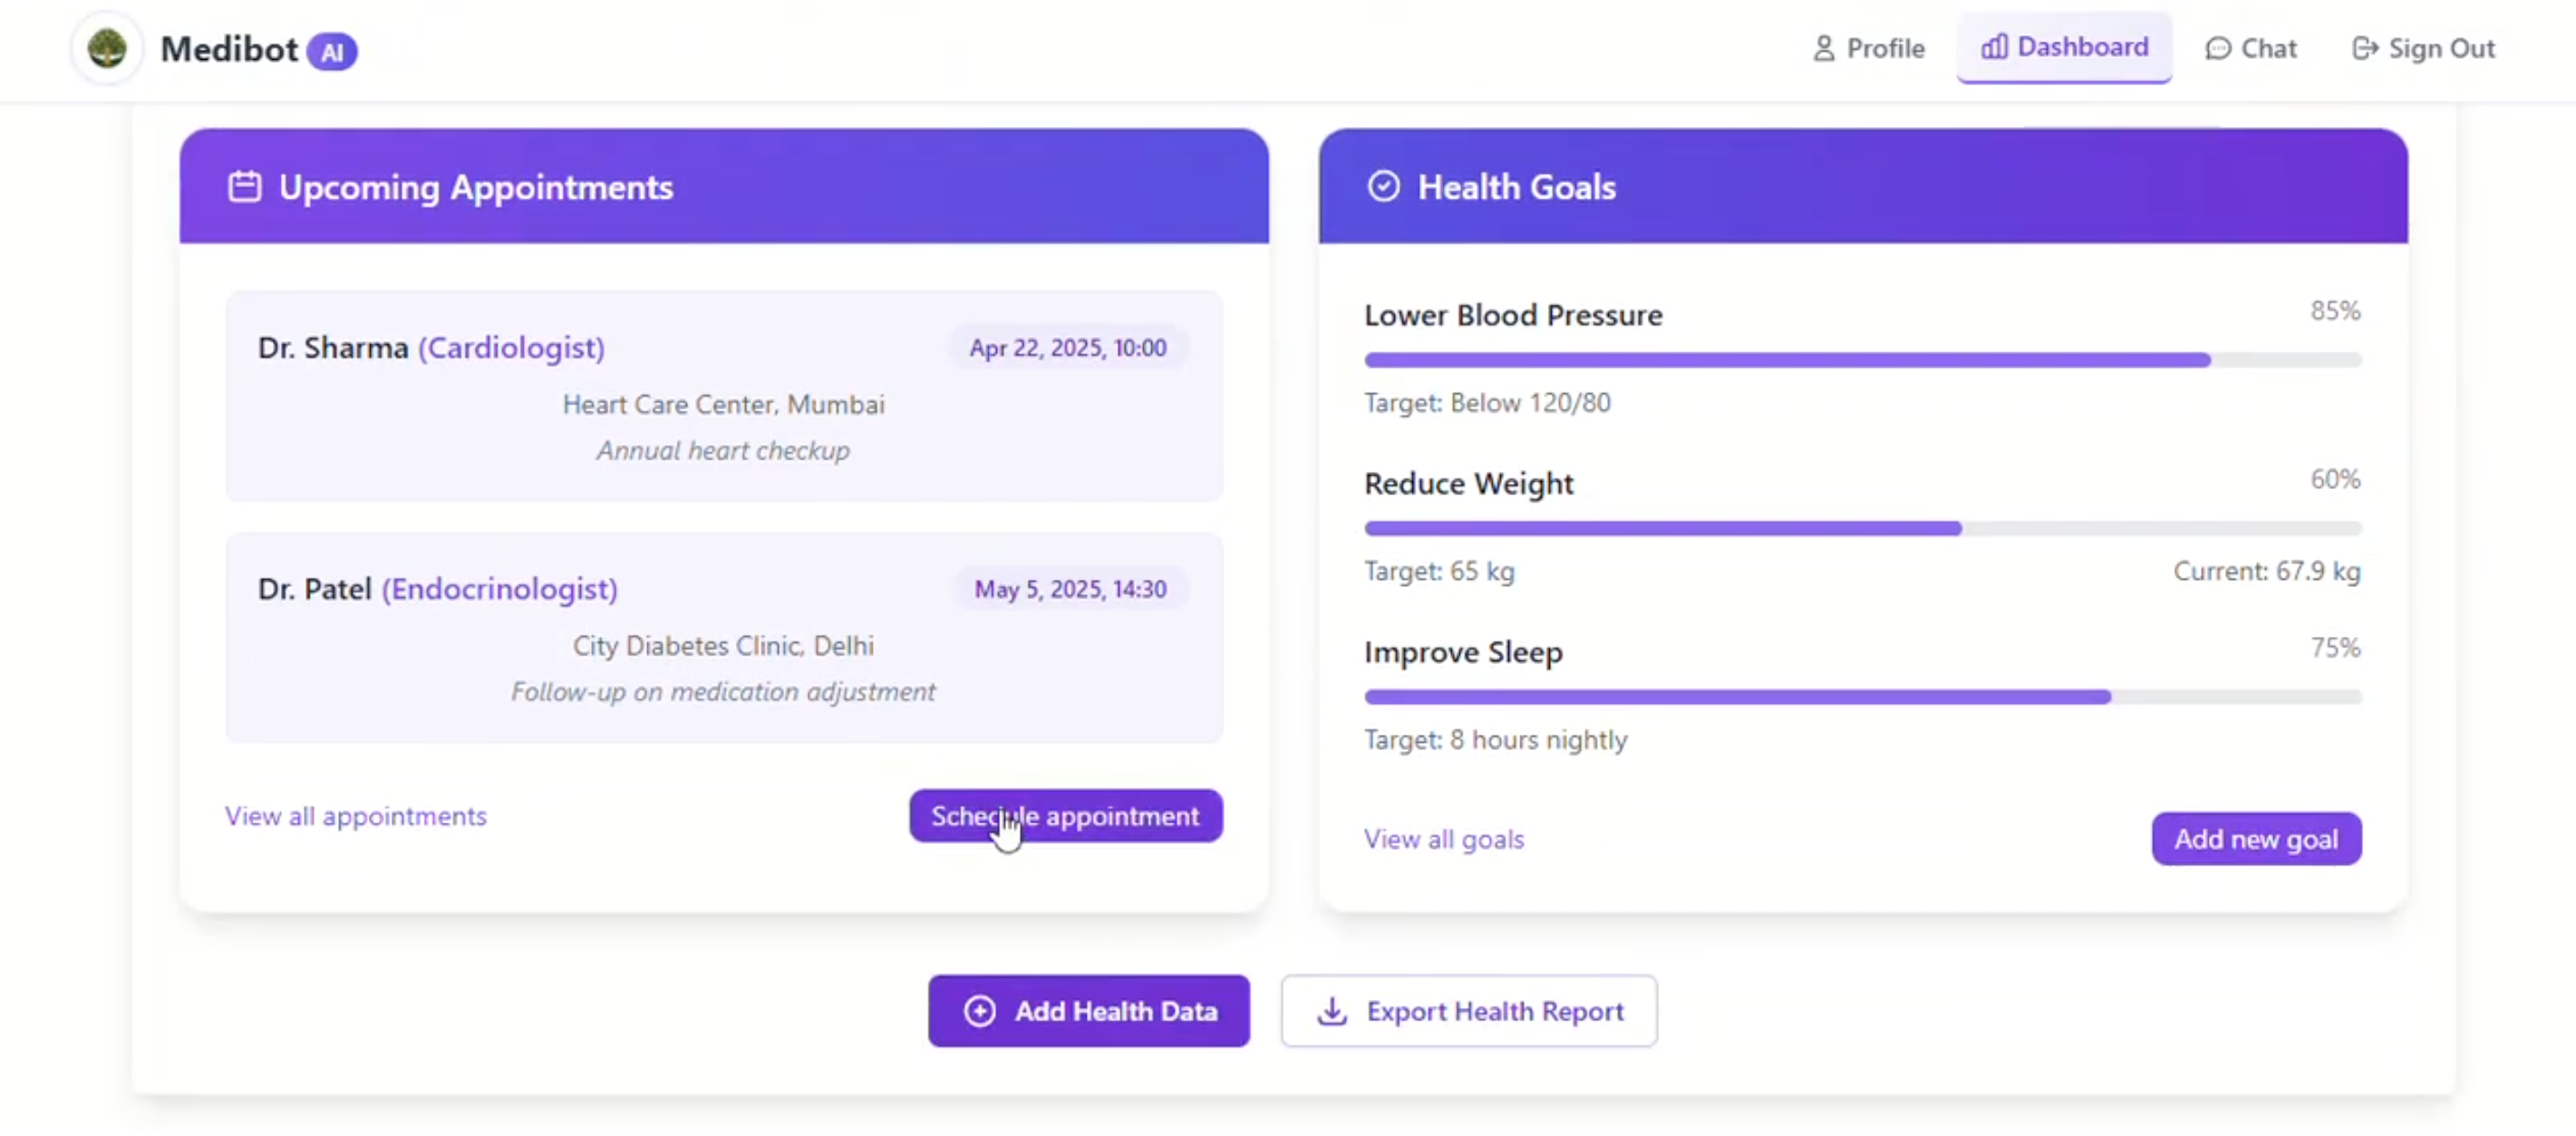Click the Medibot brand name
The width and height of the screenshot is (2576, 1136).
[x=229, y=49]
